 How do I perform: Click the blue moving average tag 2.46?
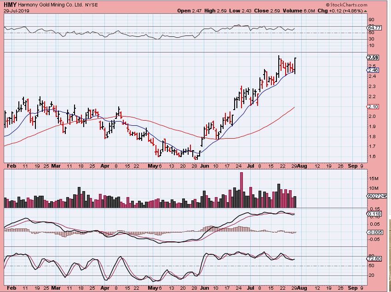click(373, 70)
